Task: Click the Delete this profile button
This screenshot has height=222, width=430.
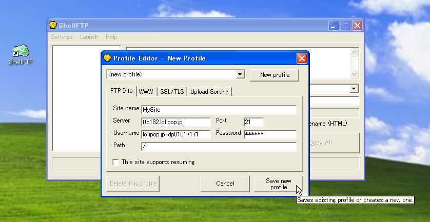Action: point(133,184)
